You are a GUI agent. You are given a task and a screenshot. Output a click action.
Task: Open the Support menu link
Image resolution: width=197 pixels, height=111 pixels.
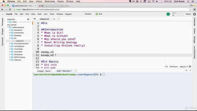tap(68, 14)
